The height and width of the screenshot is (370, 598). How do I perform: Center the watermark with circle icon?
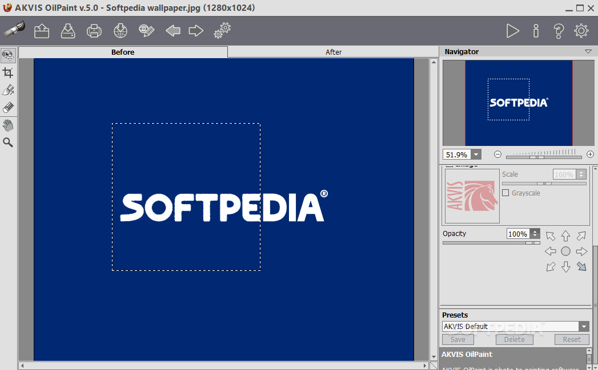[565, 251]
